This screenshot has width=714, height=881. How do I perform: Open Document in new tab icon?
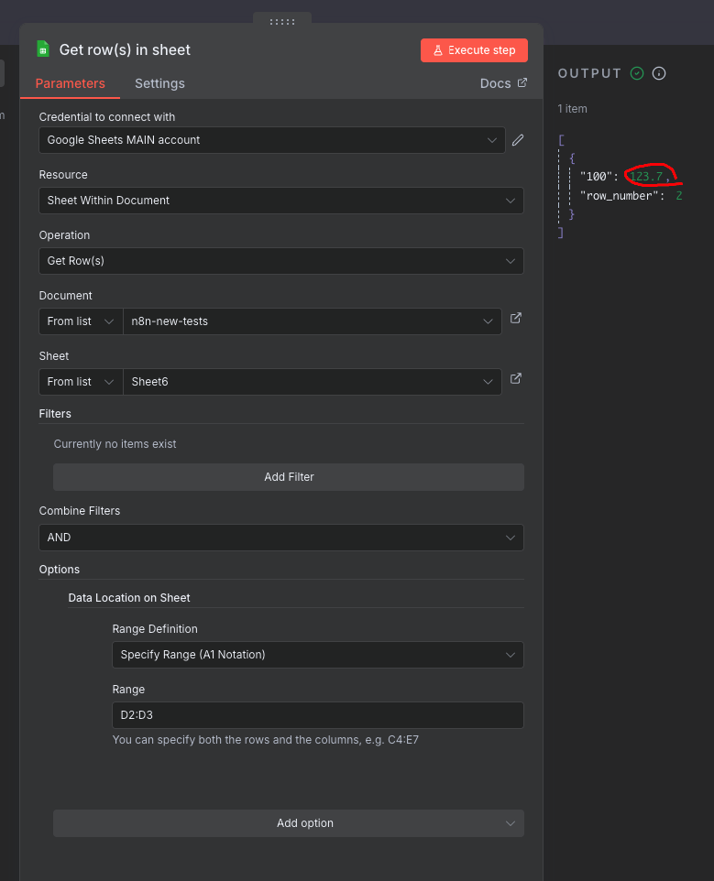516,319
